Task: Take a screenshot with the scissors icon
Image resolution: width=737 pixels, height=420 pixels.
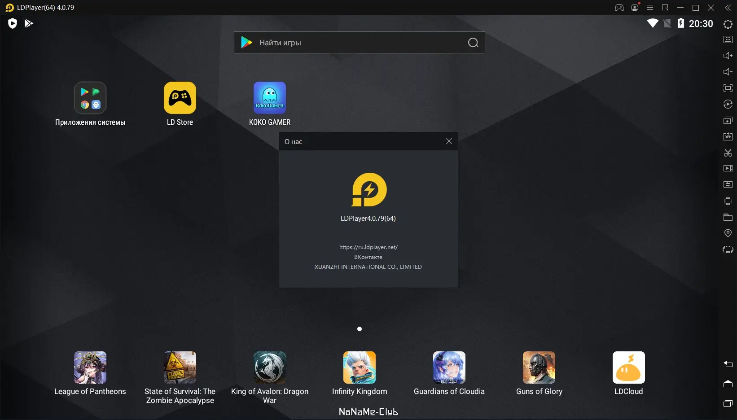Action: [x=728, y=153]
